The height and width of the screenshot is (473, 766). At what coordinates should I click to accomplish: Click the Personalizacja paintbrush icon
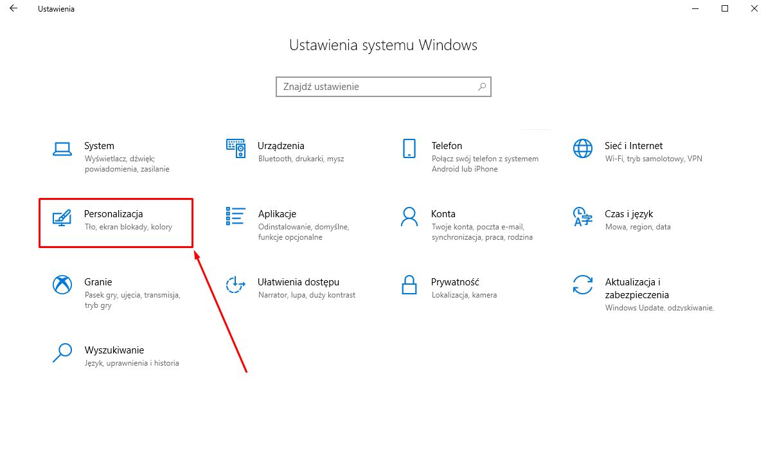(62, 217)
